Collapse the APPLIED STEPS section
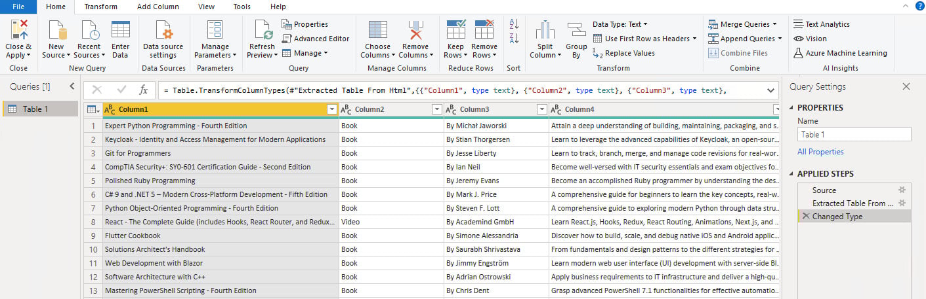Viewport: 926px width, 299px height. point(791,174)
